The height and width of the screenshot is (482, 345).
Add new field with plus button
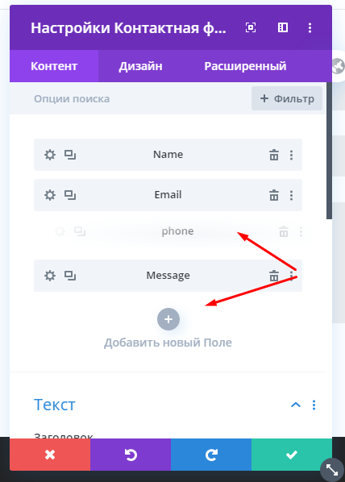[x=168, y=319]
